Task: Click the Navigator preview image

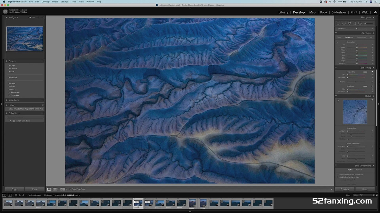Action: [25, 38]
